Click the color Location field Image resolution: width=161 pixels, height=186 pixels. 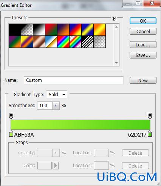(101, 166)
